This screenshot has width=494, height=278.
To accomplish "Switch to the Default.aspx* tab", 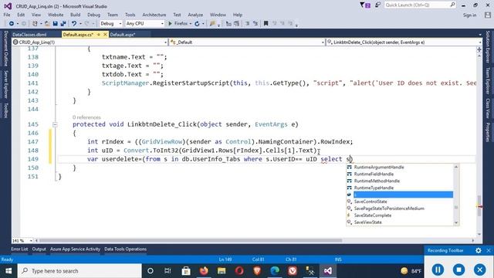I will 123,35.
